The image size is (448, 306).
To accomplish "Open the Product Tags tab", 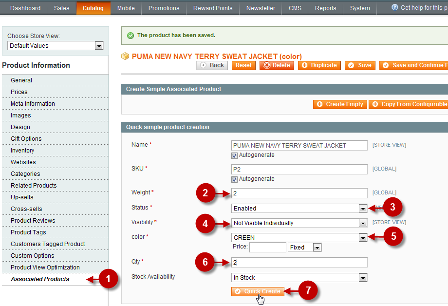I will tap(56, 232).
